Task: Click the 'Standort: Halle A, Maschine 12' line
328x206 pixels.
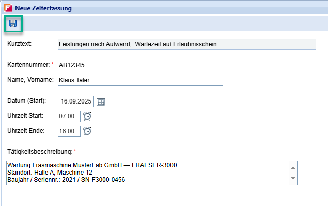Action: 50,173
